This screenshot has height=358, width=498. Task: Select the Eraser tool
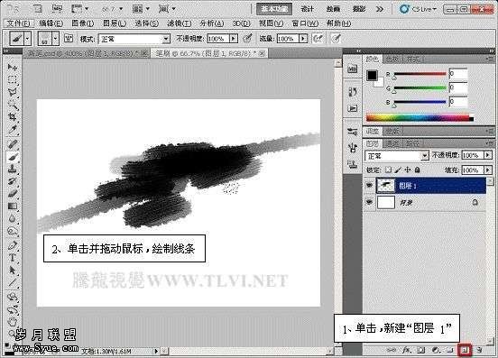(13, 194)
